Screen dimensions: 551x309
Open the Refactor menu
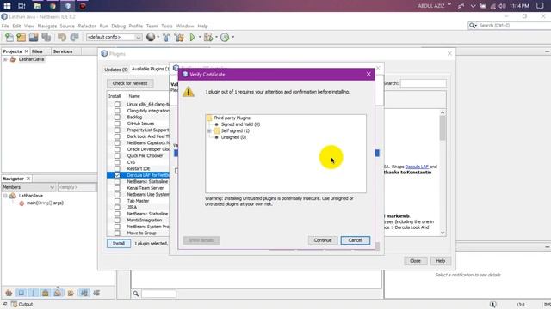(87, 27)
